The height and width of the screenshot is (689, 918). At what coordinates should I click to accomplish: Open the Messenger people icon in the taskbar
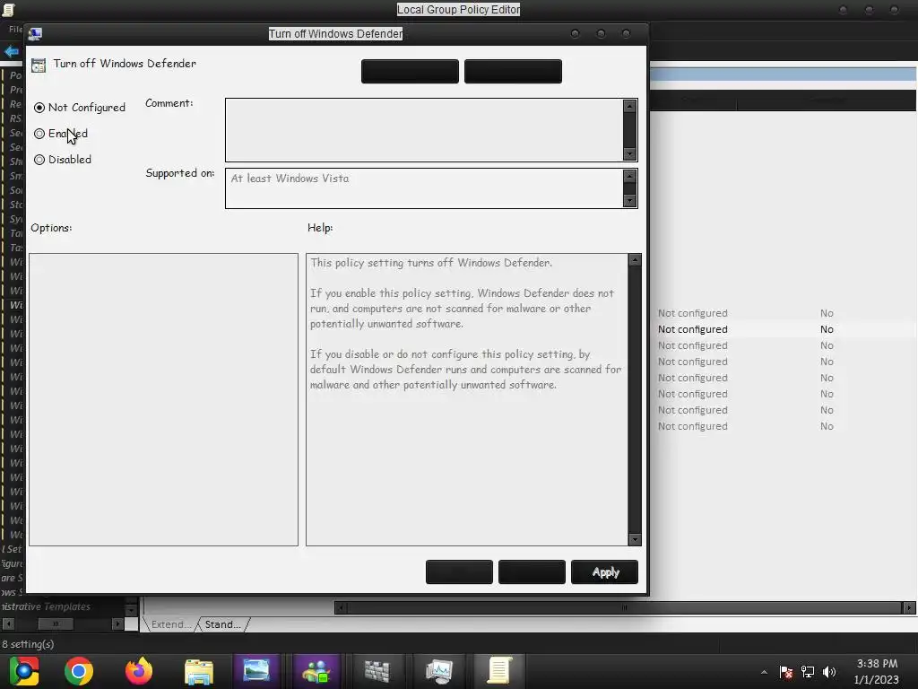click(316, 671)
